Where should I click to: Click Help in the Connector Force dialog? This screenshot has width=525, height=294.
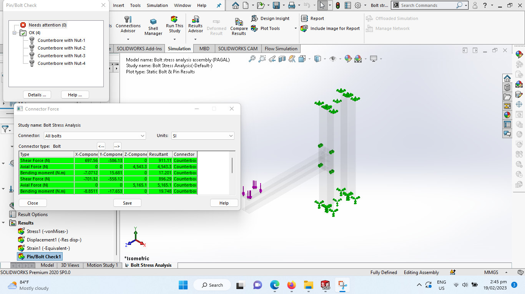pyautogui.click(x=224, y=203)
